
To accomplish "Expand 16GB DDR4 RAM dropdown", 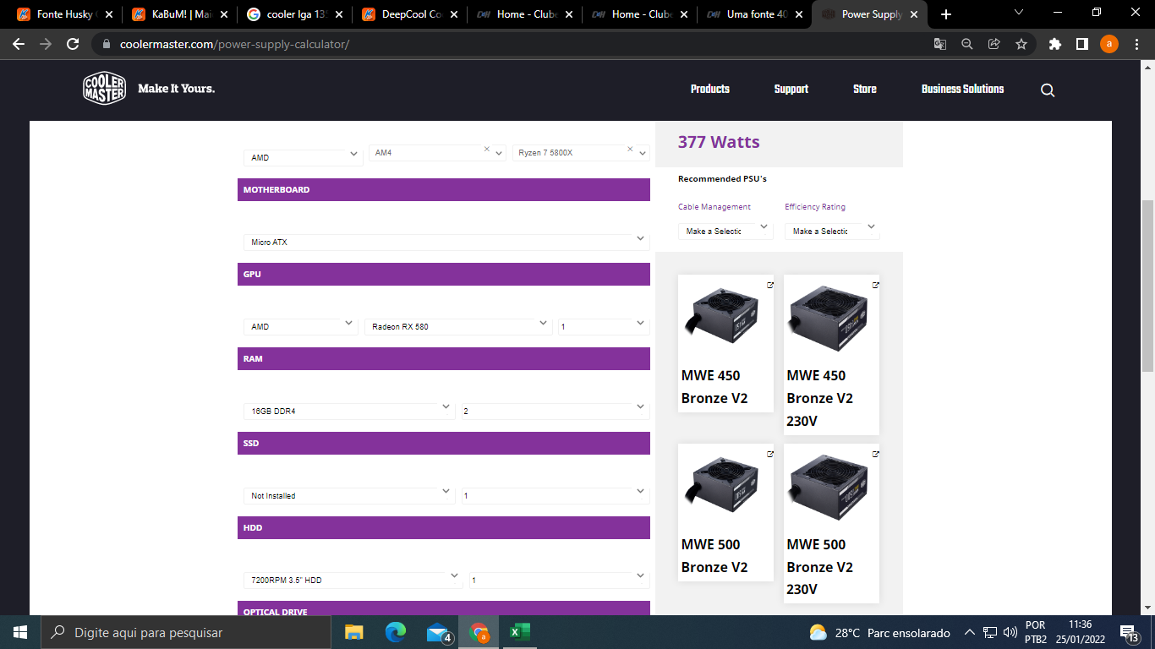I will tap(349, 411).
